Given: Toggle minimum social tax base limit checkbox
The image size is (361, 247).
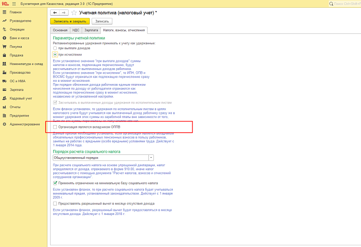Looking at the screenshot, I should click(x=55, y=183).
